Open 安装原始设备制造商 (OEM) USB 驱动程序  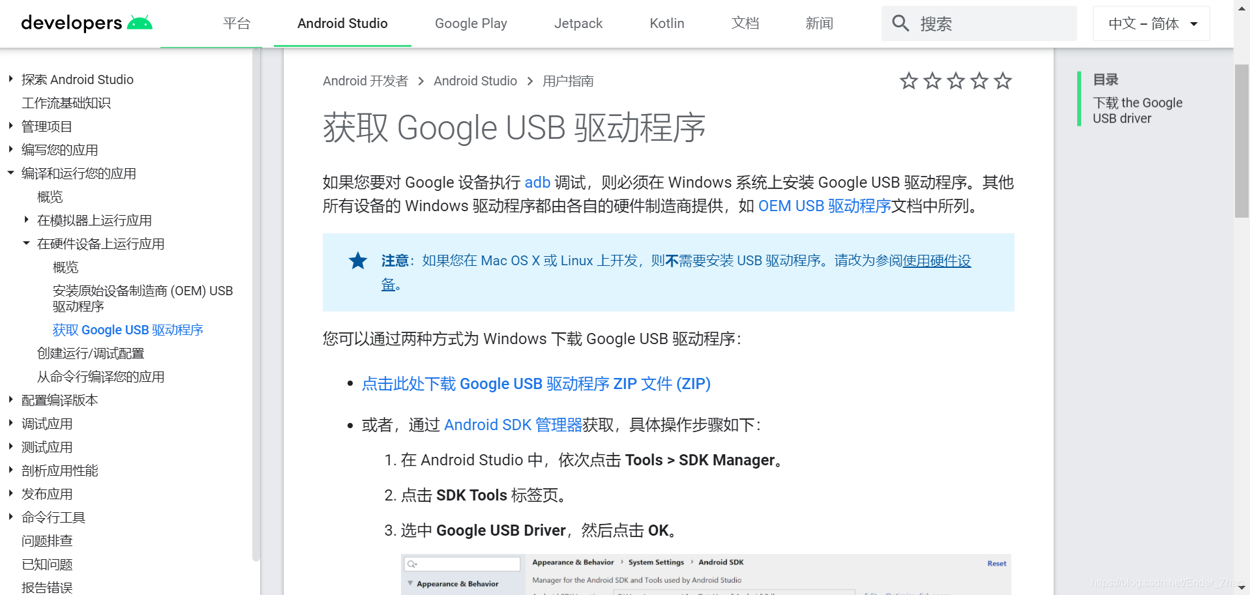point(143,298)
